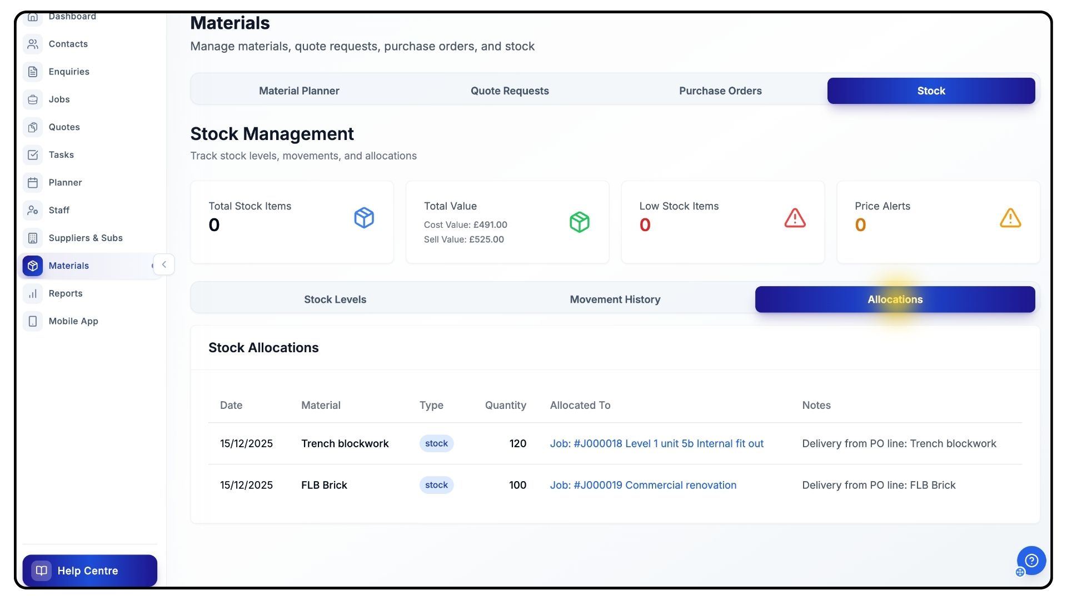The height and width of the screenshot is (600, 1067).
Task: Open Job #J000018 Level 1 unit link
Action: (656, 444)
